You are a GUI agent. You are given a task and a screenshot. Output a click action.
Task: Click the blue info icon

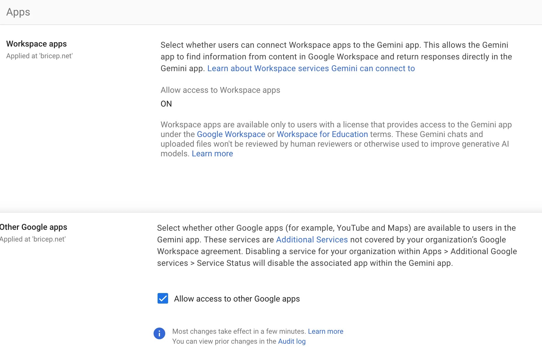tap(159, 333)
